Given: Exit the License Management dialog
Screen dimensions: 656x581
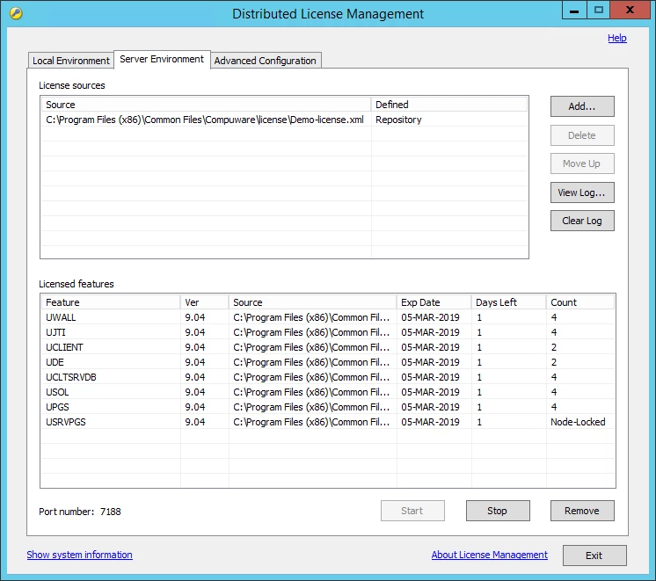Looking at the screenshot, I should pyautogui.click(x=594, y=556).
